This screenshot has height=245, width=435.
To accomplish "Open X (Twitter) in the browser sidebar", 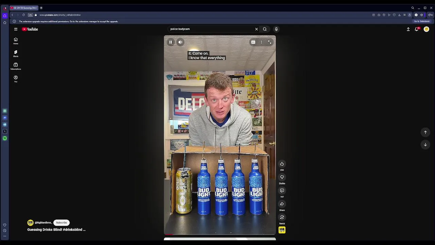I will 5,131.
